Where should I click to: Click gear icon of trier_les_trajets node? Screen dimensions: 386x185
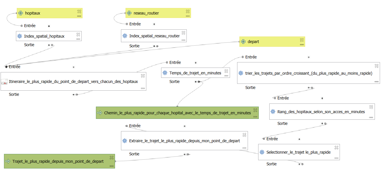click(241, 73)
